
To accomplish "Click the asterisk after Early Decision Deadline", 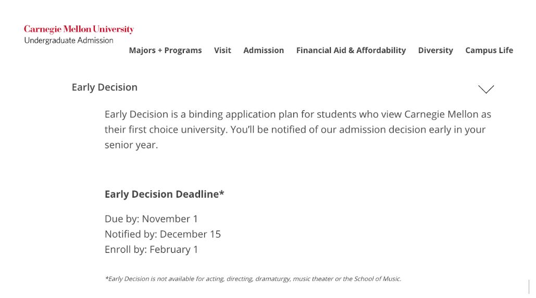I will tap(222, 193).
